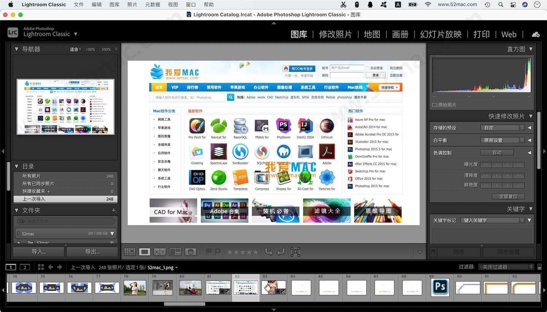Switch to Loupe view in toolbar

coord(144,252)
